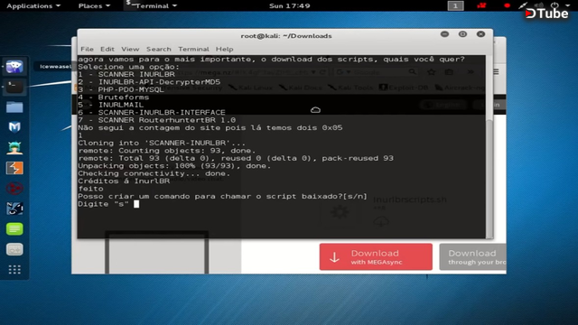The height and width of the screenshot is (325, 578).
Task: Open the Places menu
Action: click(x=94, y=6)
